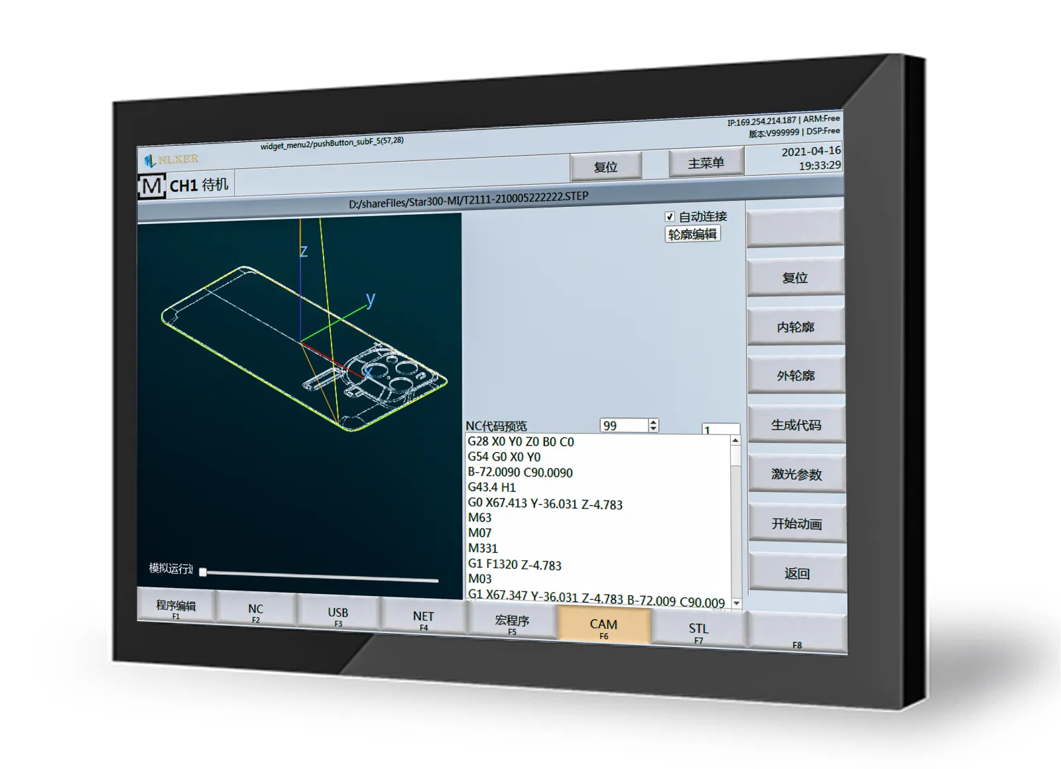The height and width of the screenshot is (769, 1061).
Task: Click the top 复位 button beside 主菜单
Action: [x=605, y=166]
